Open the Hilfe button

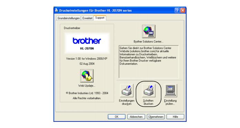point(175,117)
